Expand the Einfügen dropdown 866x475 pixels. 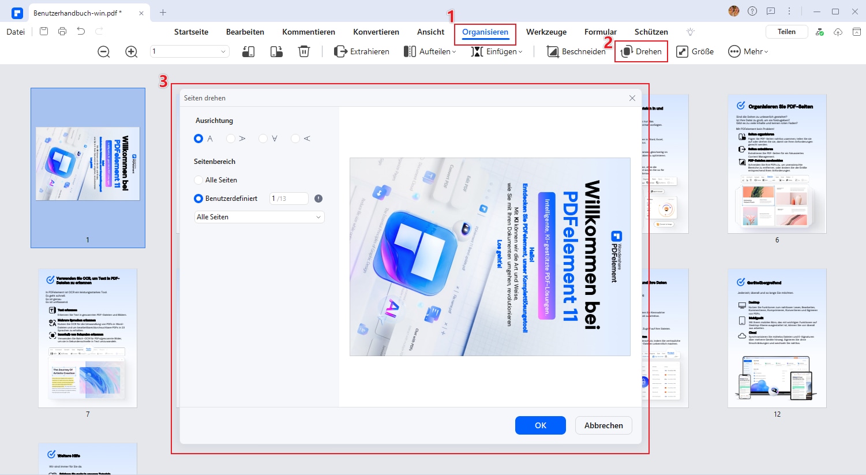[497, 52]
